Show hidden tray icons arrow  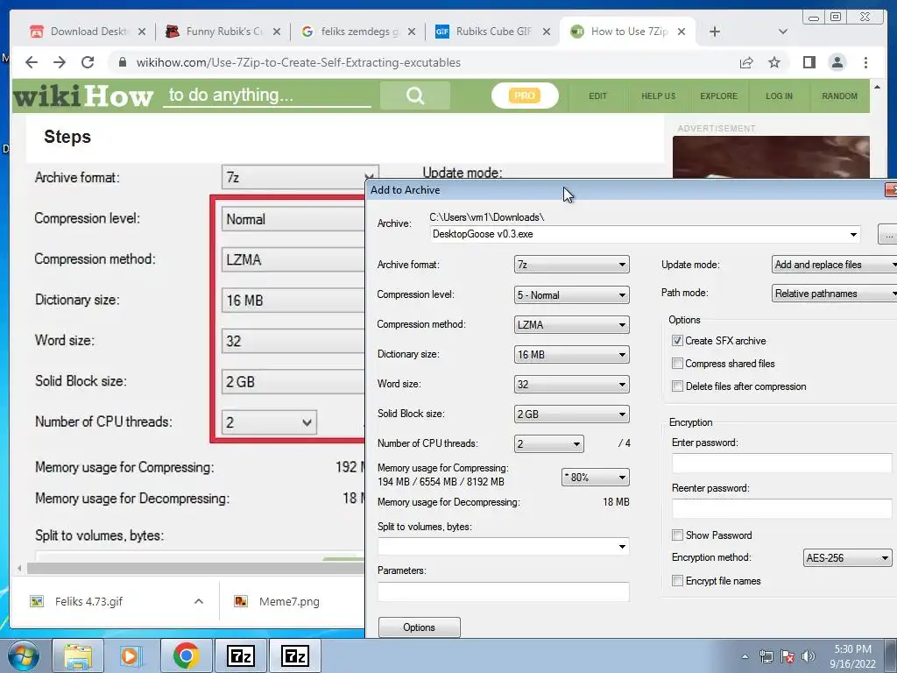745,657
